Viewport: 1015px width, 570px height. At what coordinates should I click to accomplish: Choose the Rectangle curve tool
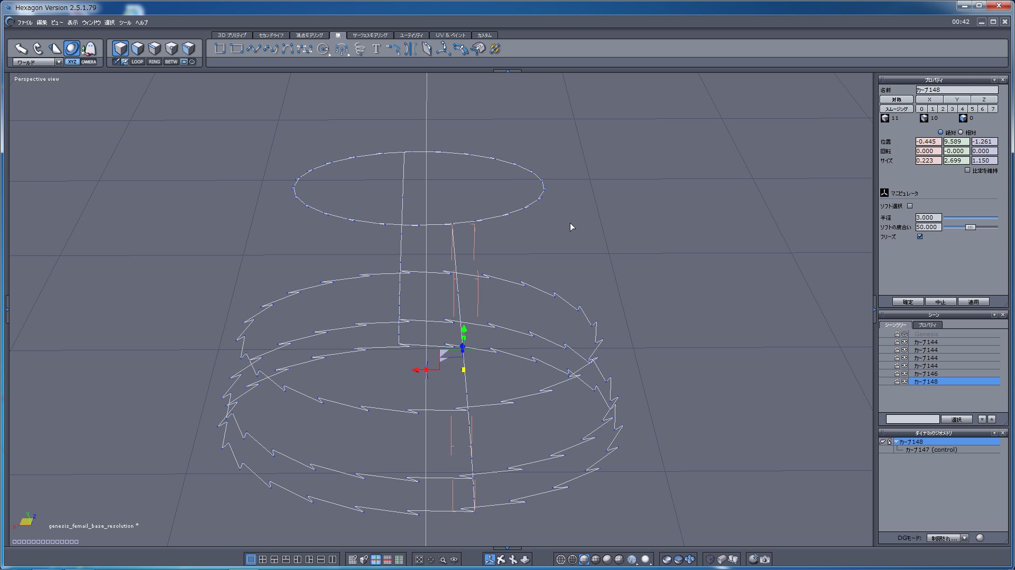[236, 49]
